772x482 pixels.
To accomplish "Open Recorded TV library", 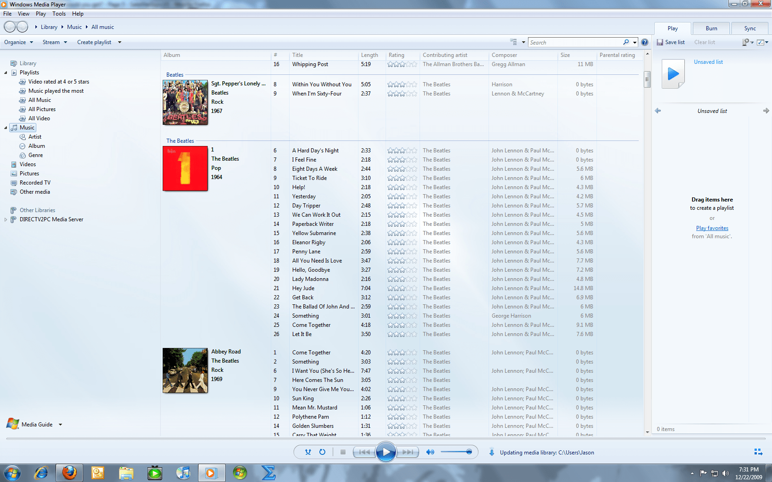I will [35, 183].
